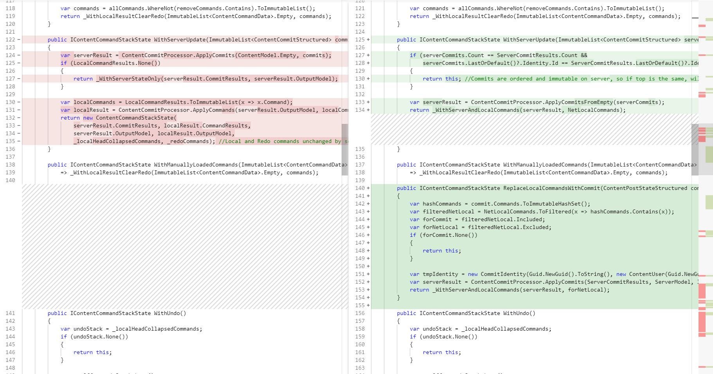Select the tmpIdentity variable assignment on line 151

509,274
